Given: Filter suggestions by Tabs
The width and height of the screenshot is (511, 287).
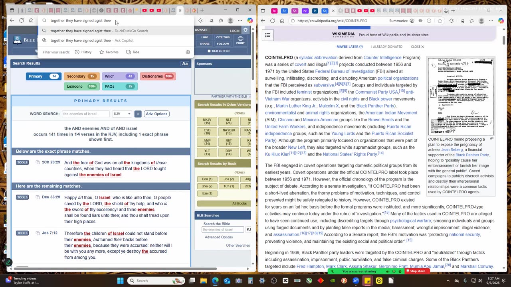Looking at the screenshot, I should coord(133,52).
